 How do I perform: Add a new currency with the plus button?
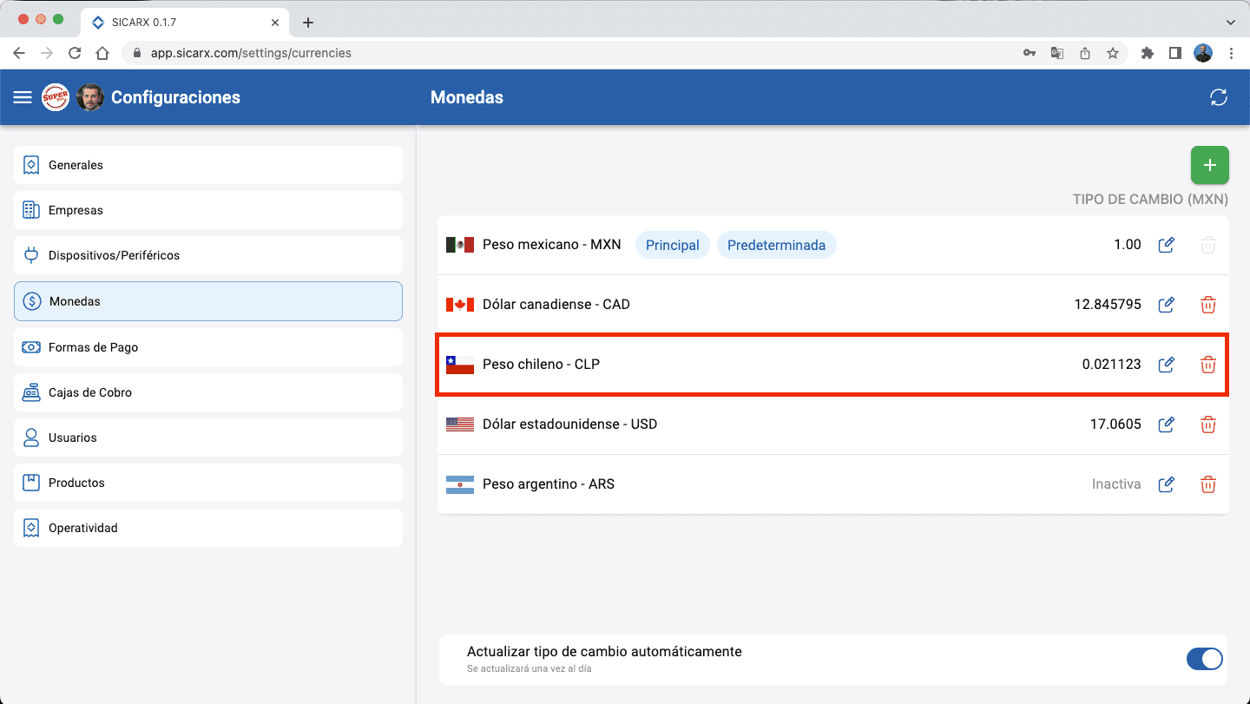click(1209, 165)
